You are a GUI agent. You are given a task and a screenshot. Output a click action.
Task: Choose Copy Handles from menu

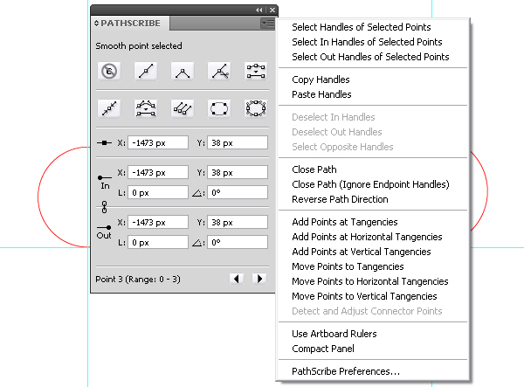[373, 79]
